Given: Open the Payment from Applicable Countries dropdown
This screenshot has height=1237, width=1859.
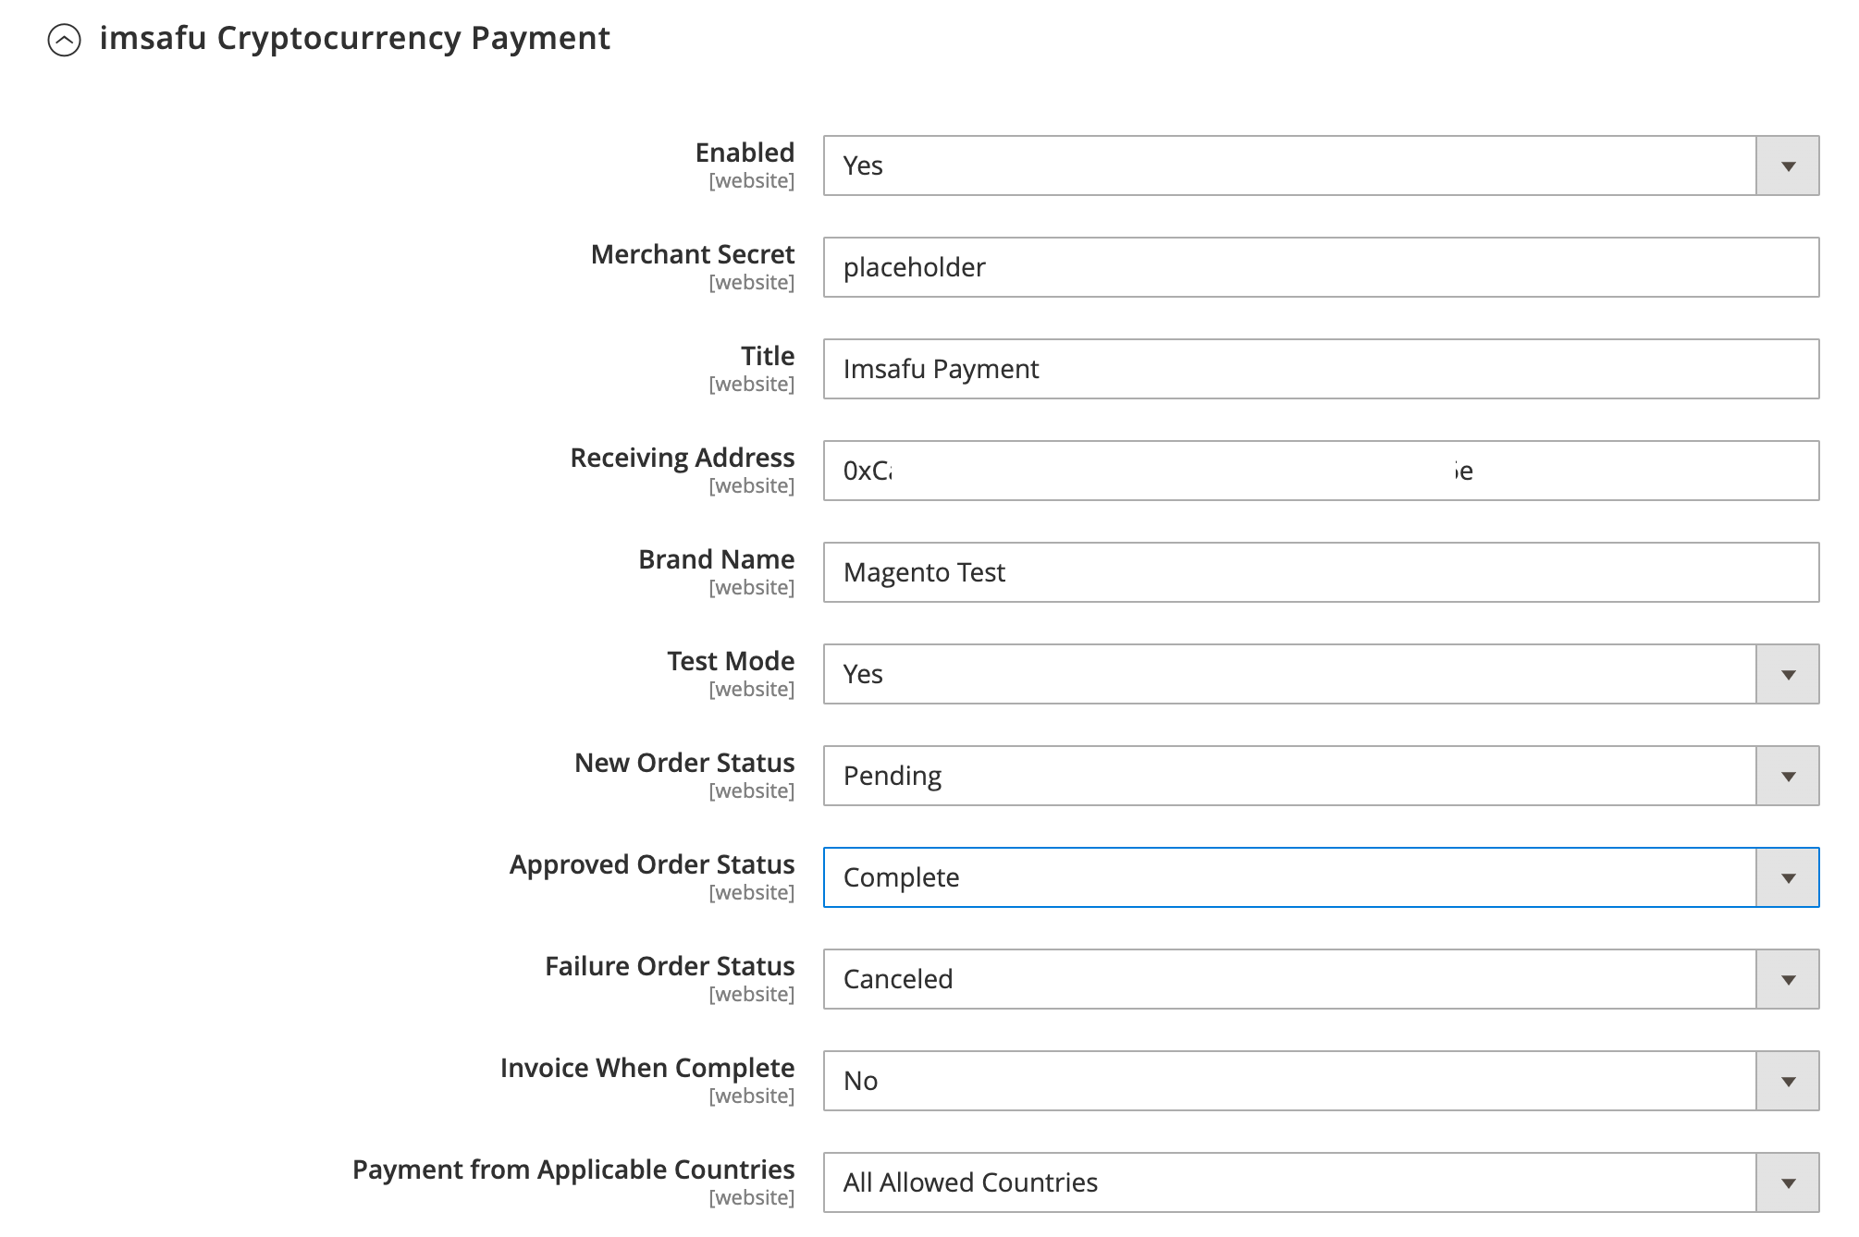Looking at the screenshot, I should [x=1787, y=1182].
